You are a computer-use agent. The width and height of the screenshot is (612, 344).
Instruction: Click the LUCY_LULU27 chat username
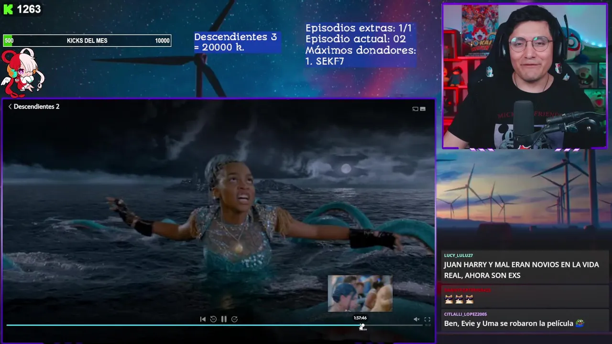coord(458,256)
